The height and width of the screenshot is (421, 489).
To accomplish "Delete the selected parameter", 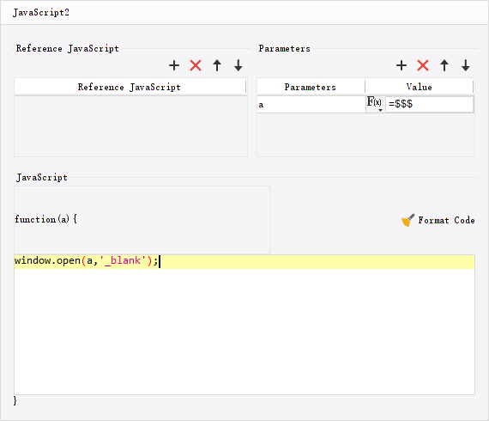I will tap(423, 65).
